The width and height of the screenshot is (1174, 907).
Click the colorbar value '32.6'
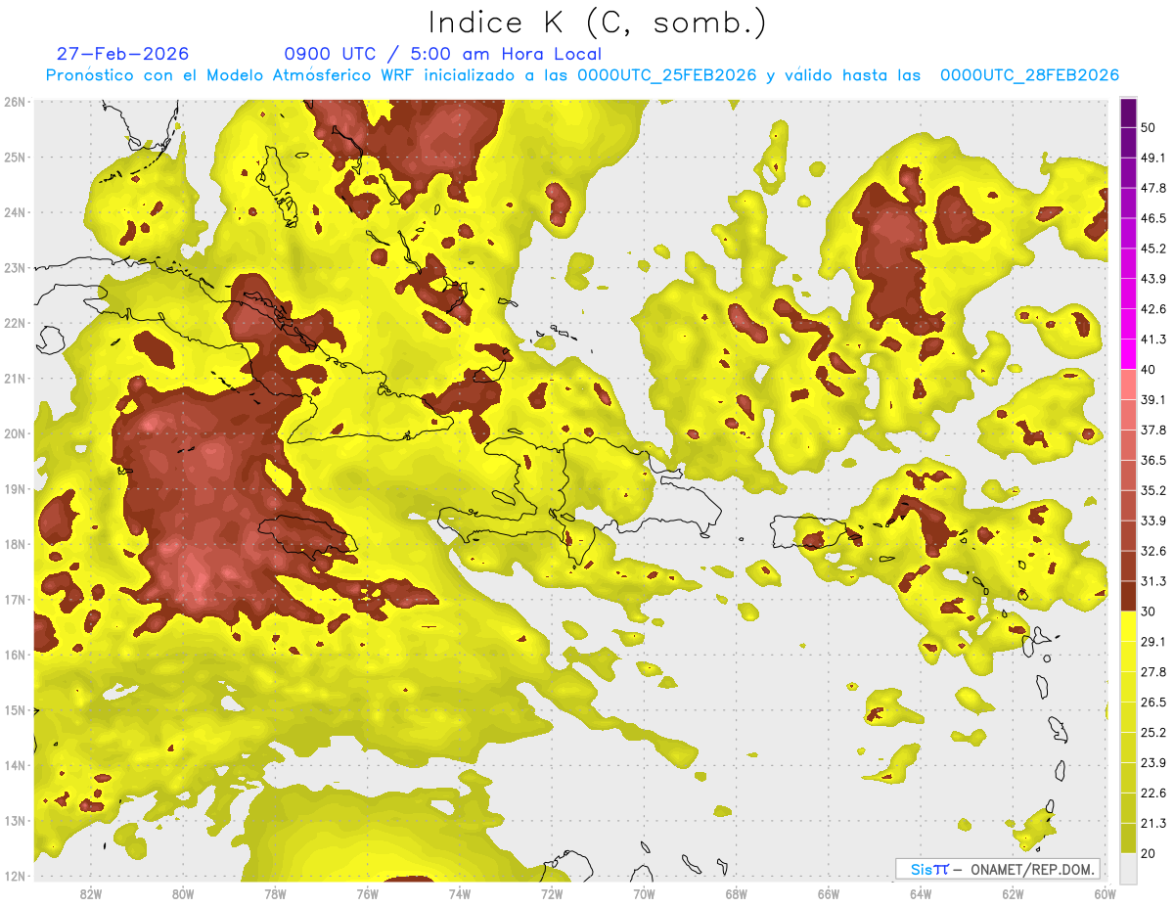click(x=1152, y=551)
